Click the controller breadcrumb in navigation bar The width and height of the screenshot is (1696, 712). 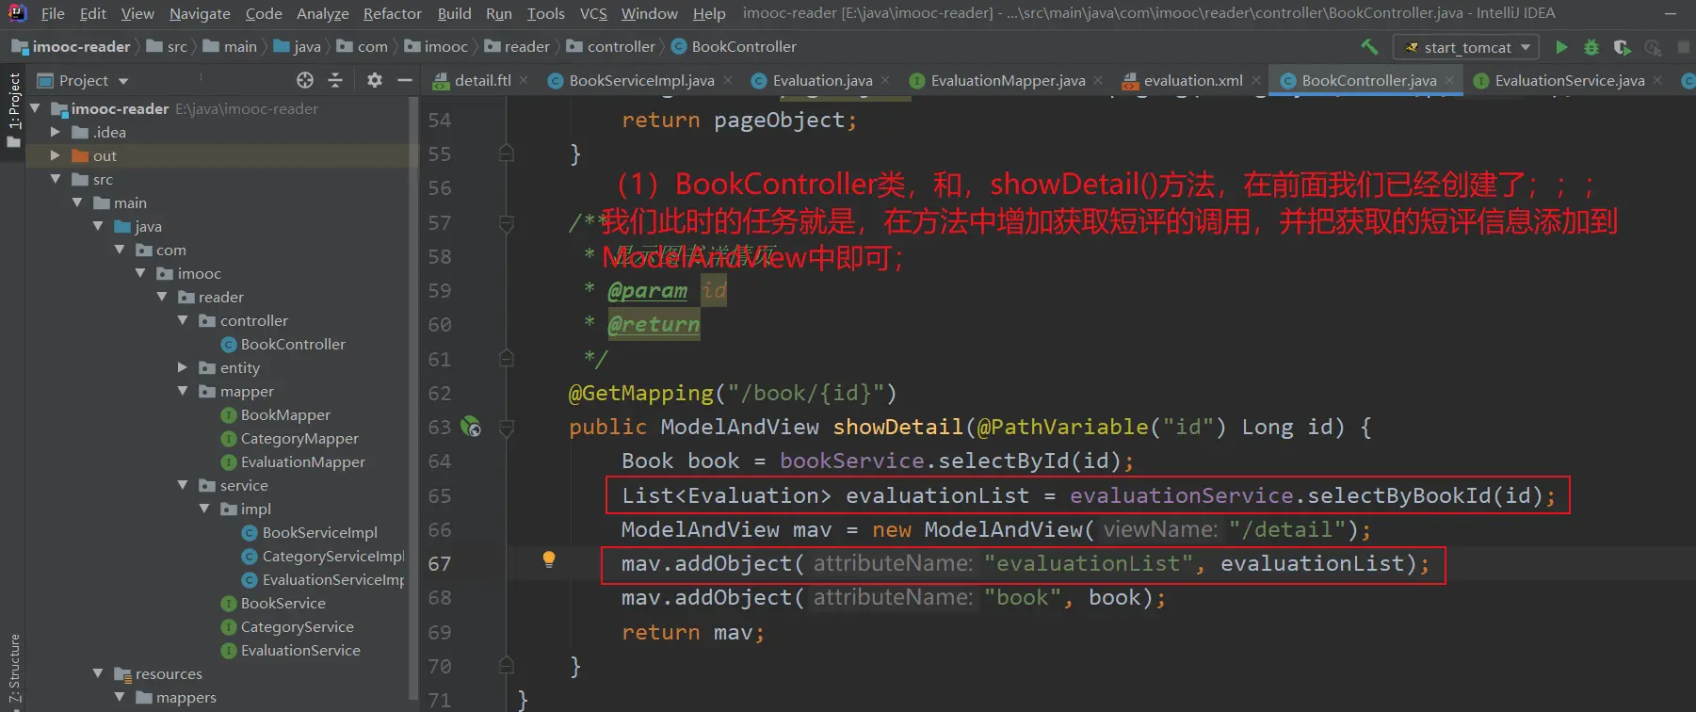[x=621, y=47]
